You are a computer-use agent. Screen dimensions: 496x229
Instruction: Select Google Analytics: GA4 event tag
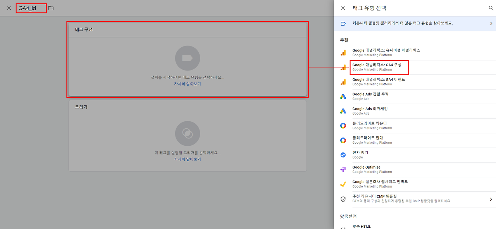click(415, 82)
